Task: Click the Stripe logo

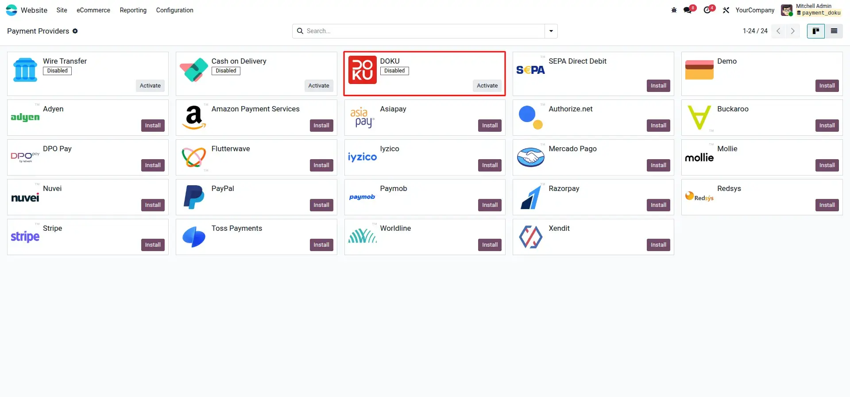Action: click(25, 237)
